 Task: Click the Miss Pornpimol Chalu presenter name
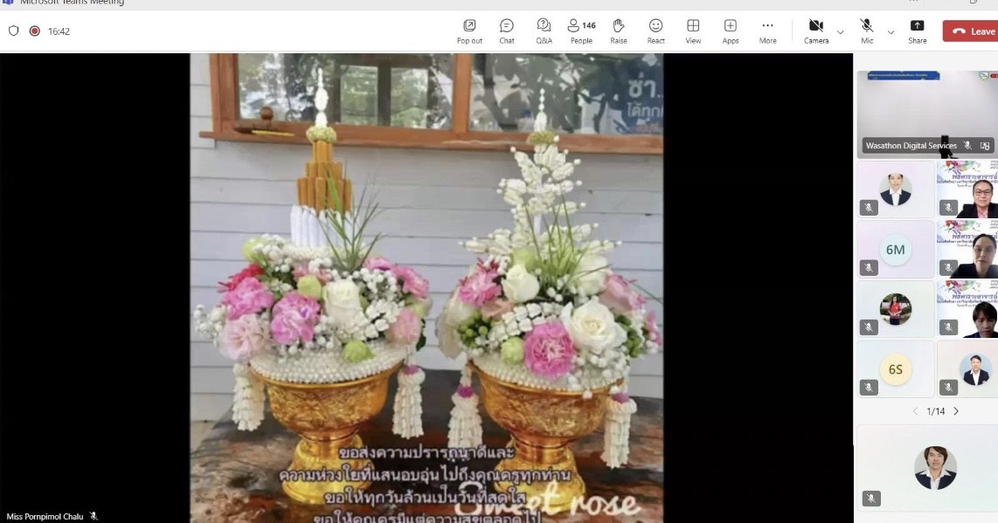(45, 517)
